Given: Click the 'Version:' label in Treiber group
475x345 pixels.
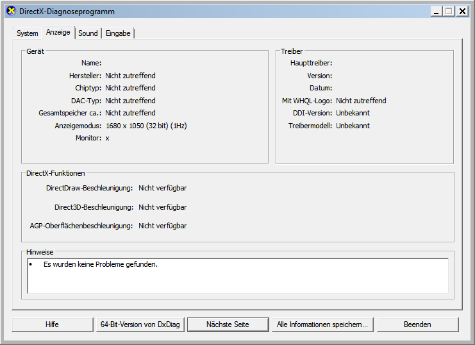Looking at the screenshot, I should 320,76.
